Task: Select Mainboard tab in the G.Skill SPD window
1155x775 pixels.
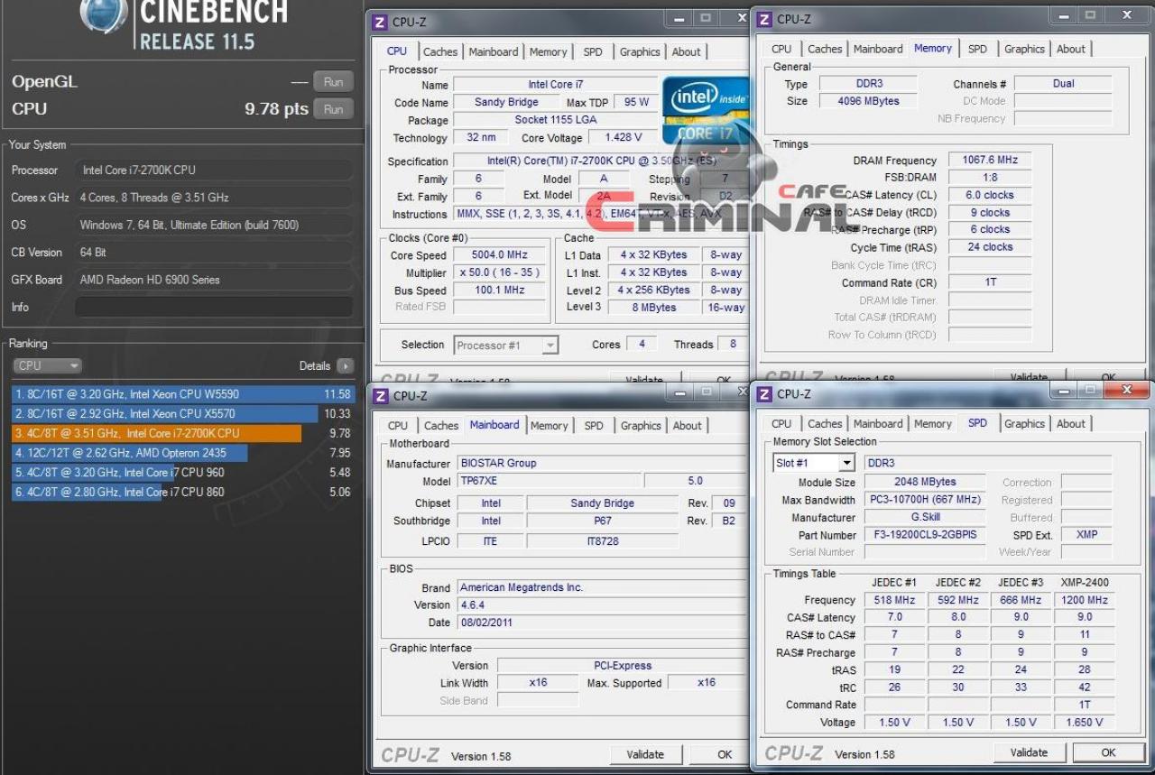Action: click(878, 424)
